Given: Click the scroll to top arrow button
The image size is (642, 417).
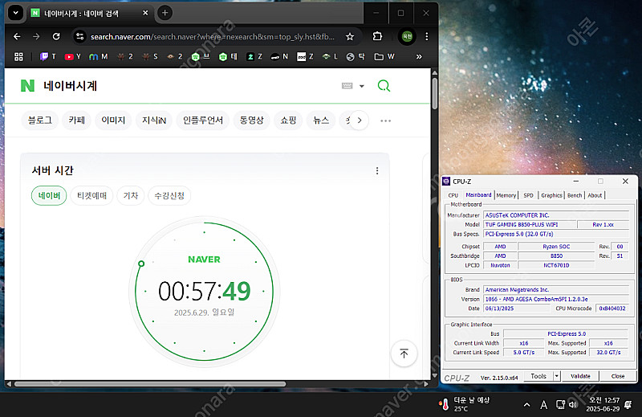Looking at the screenshot, I should pos(404,354).
